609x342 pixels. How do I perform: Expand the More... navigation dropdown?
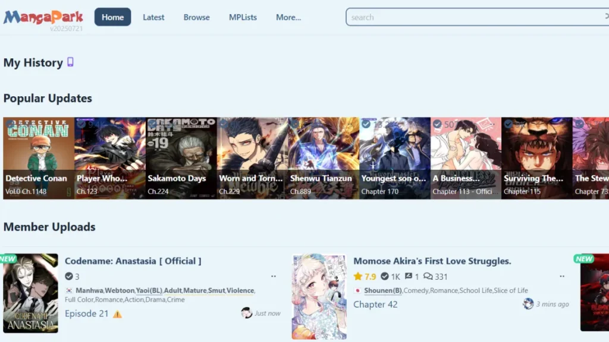[x=288, y=17]
